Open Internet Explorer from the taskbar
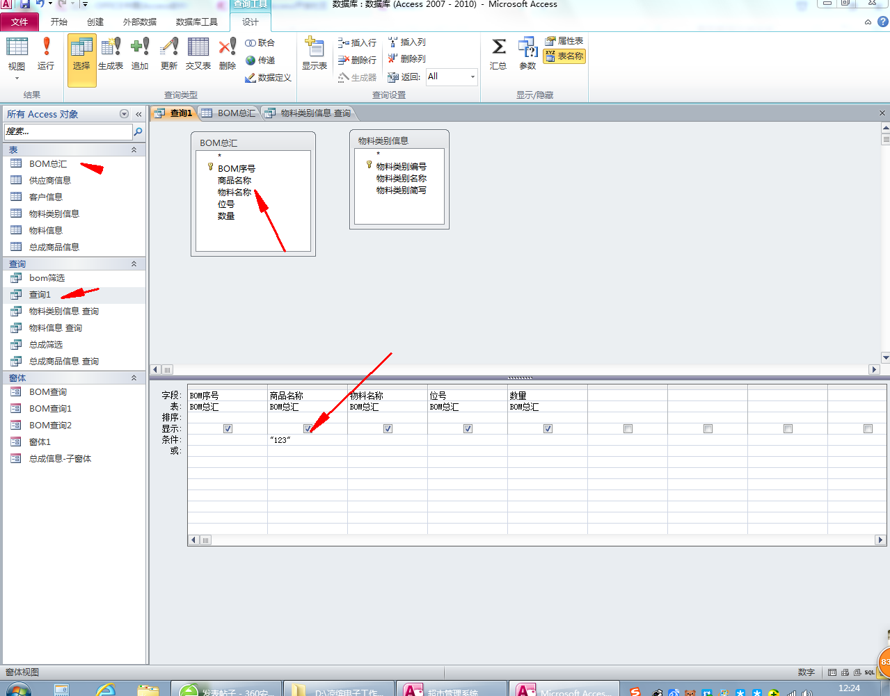Viewport: 890px width, 696px height. click(106, 690)
